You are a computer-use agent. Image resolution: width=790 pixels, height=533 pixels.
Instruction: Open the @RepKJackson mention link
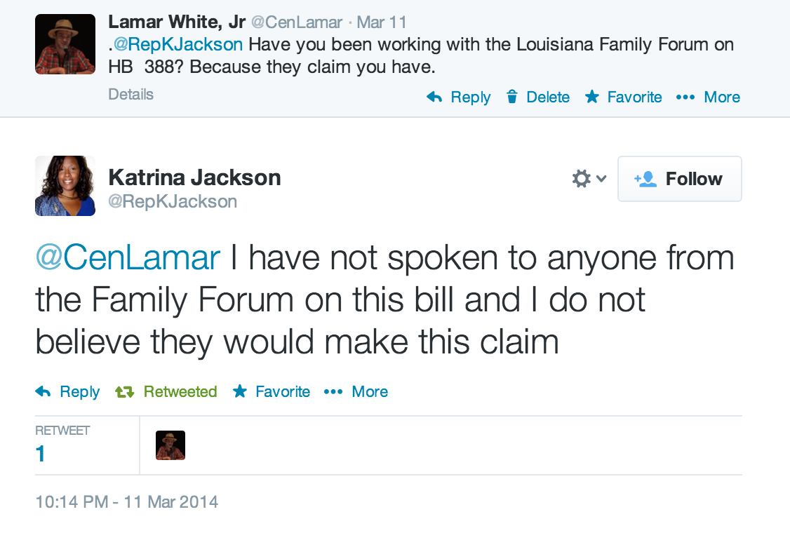(x=177, y=45)
